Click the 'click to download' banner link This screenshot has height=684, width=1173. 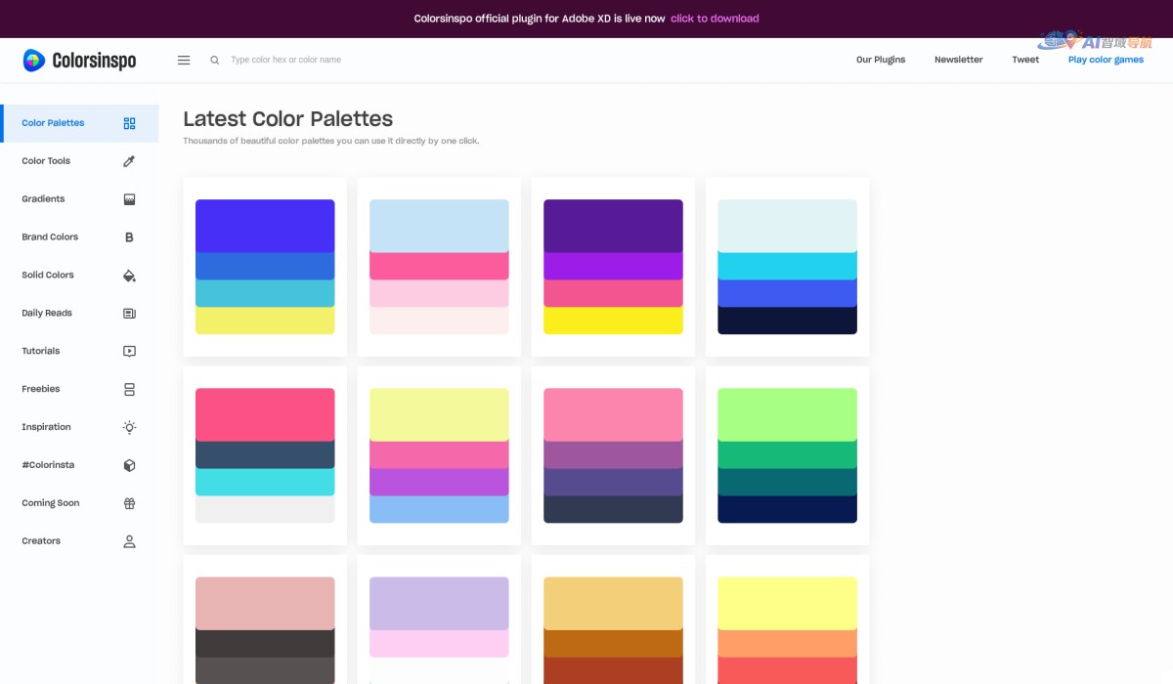(715, 18)
